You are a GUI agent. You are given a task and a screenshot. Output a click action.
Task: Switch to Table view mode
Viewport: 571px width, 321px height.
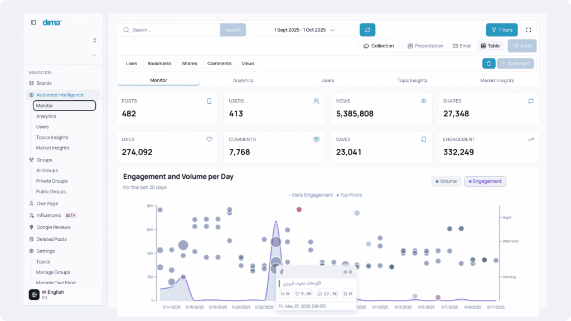pyautogui.click(x=490, y=46)
